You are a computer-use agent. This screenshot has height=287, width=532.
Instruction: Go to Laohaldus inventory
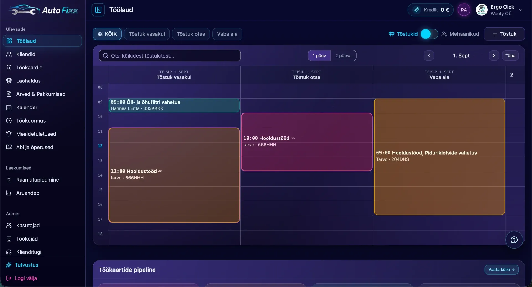[42, 81]
